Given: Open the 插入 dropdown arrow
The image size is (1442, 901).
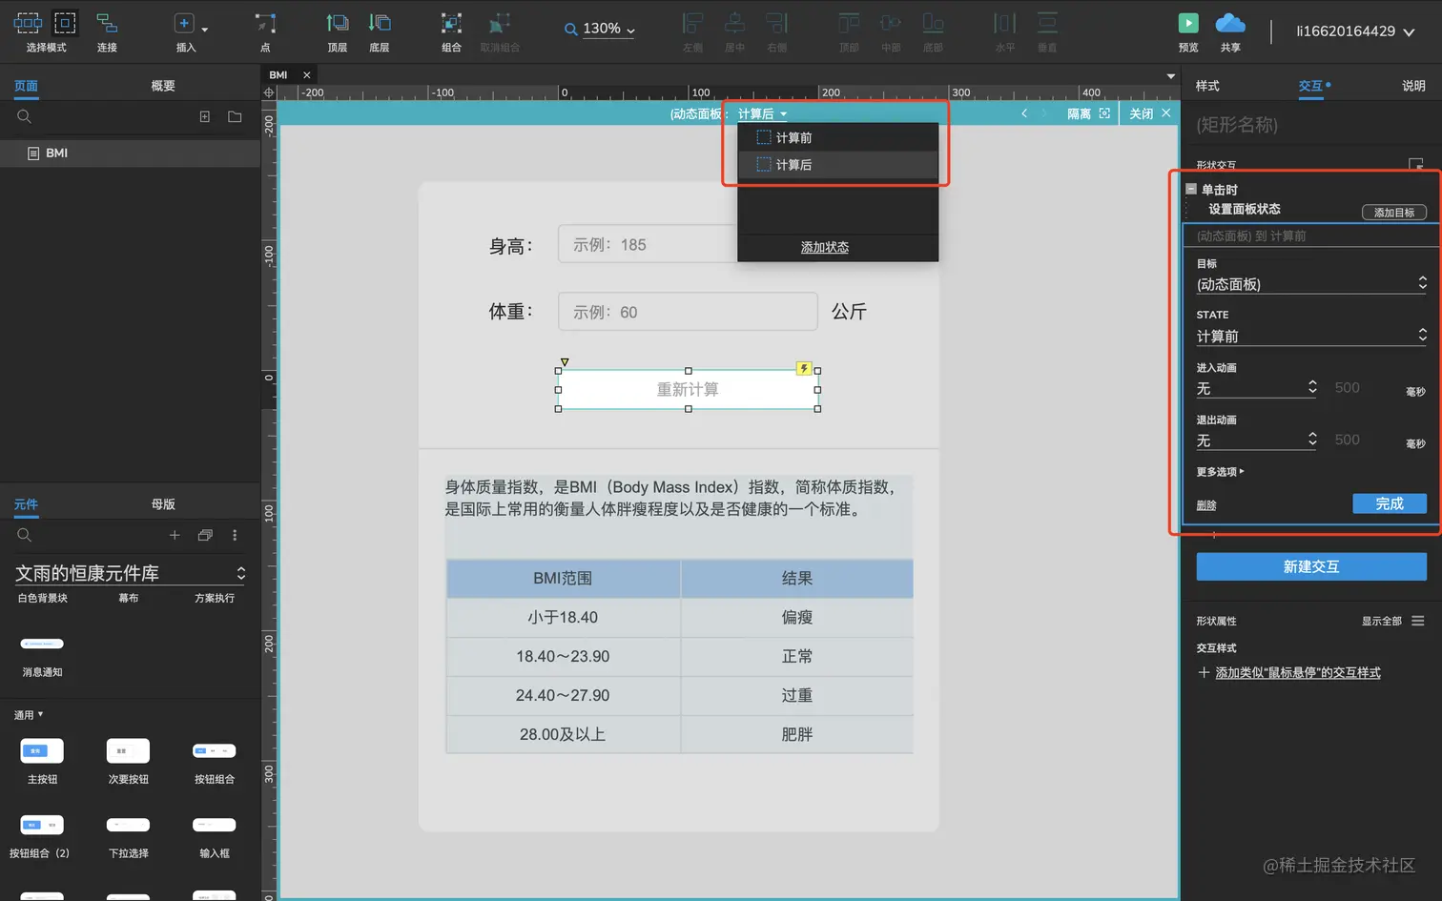Looking at the screenshot, I should tap(204, 30).
